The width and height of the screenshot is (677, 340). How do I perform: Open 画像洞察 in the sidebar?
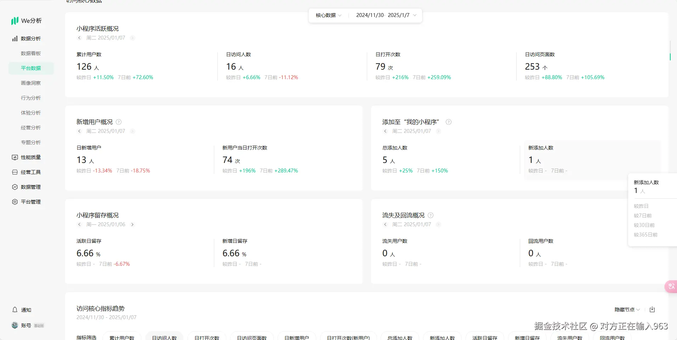pyautogui.click(x=31, y=83)
